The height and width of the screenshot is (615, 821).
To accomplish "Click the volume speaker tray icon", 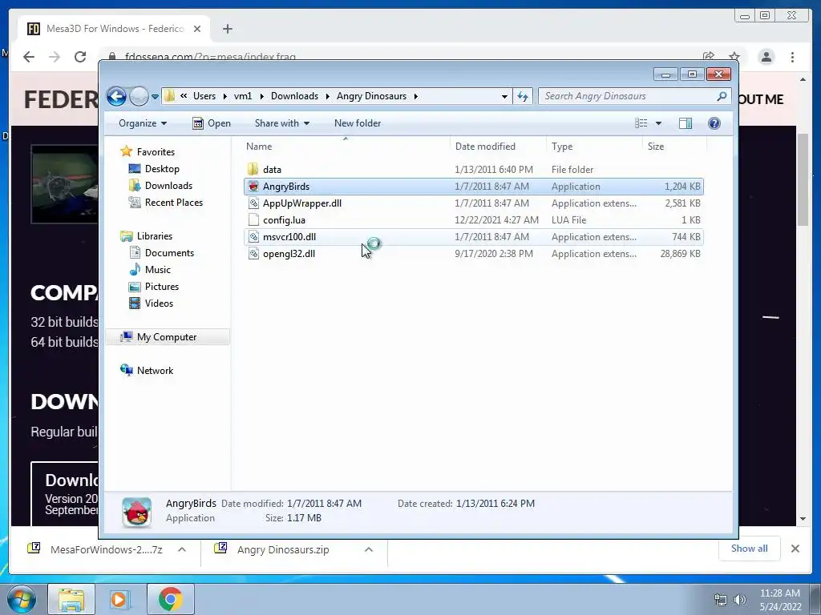I will click(x=739, y=599).
